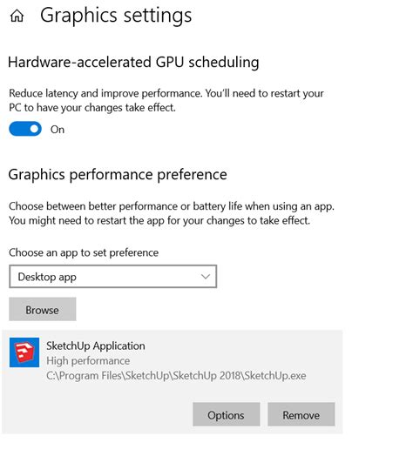Go to Settings home via house icon
The height and width of the screenshot is (463, 413).
[x=17, y=16]
